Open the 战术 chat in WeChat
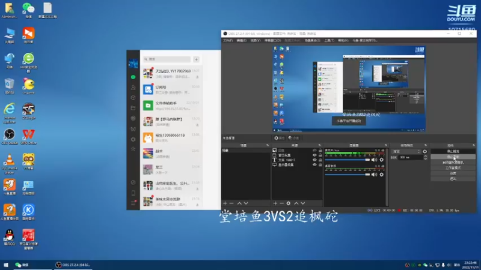Screen dimensions: 481x270 (171, 154)
